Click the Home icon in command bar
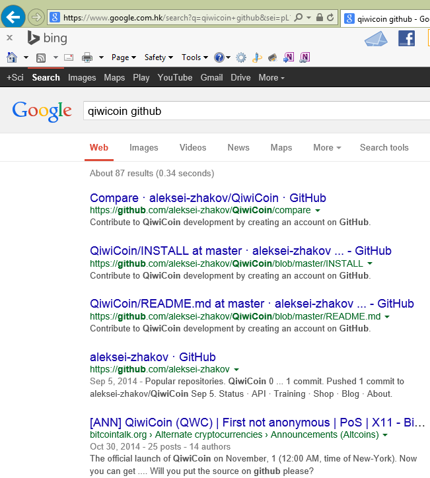This screenshot has width=430, height=478. tap(12, 57)
